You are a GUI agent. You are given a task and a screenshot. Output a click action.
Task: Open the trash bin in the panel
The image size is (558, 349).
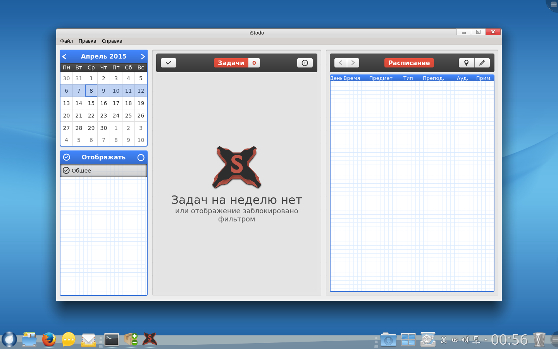(x=539, y=339)
